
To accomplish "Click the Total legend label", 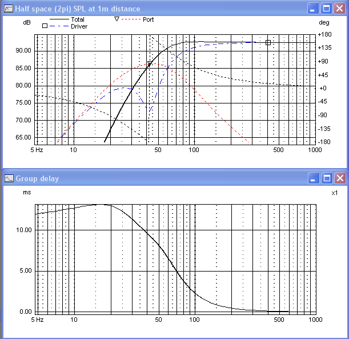I will [x=78, y=19].
